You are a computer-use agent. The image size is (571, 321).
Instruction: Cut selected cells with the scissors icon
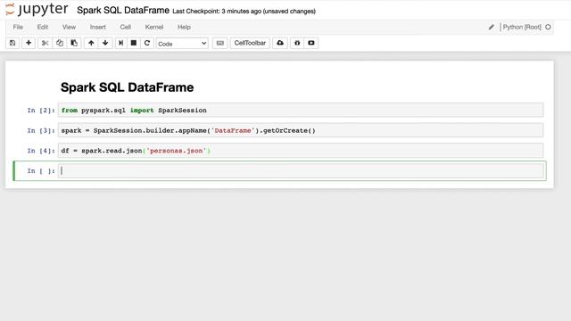click(45, 43)
